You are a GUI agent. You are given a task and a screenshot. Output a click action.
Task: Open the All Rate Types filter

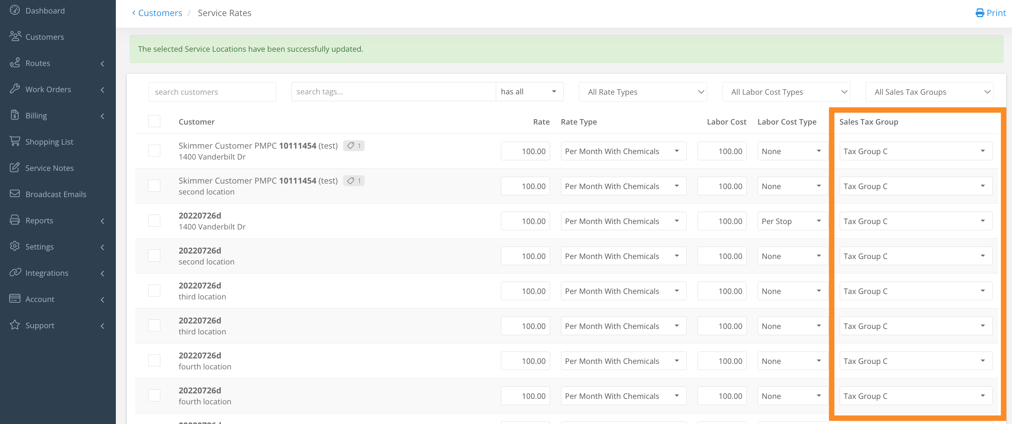tap(643, 91)
